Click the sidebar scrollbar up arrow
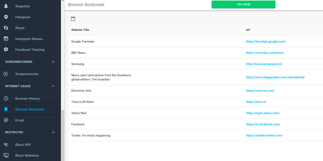This screenshot has width=323, height=161. coord(63,1)
